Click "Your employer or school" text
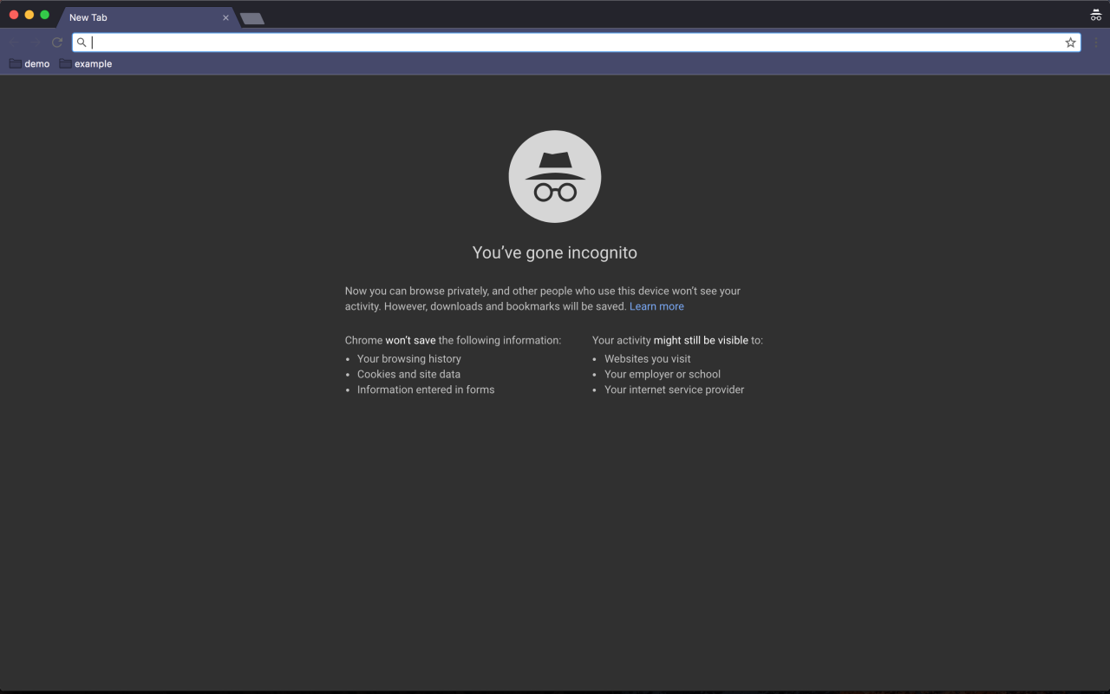This screenshot has height=694, width=1110. click(663, 374)
